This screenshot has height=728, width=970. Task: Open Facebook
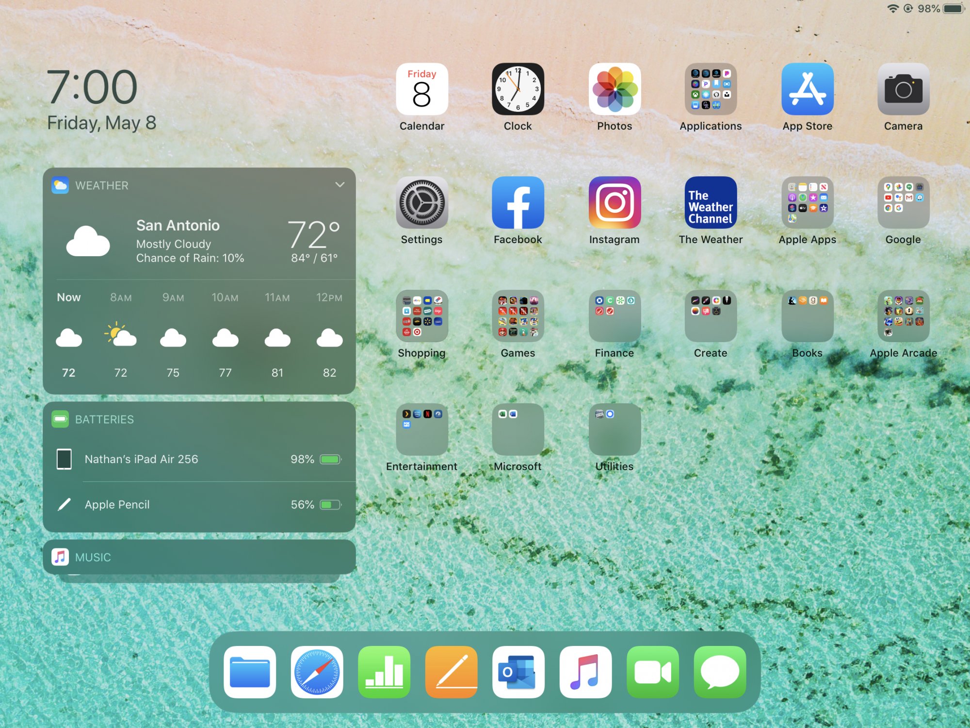(517, 203)
